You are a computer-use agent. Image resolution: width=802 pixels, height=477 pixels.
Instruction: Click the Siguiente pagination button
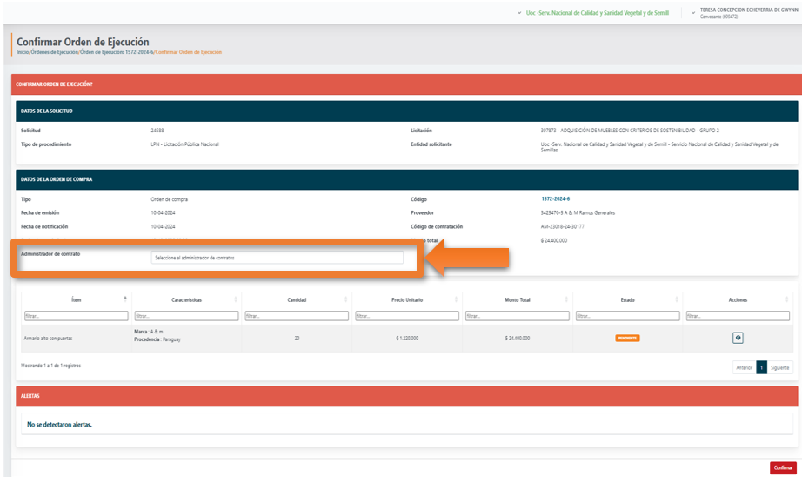click(x=779, y=367)
